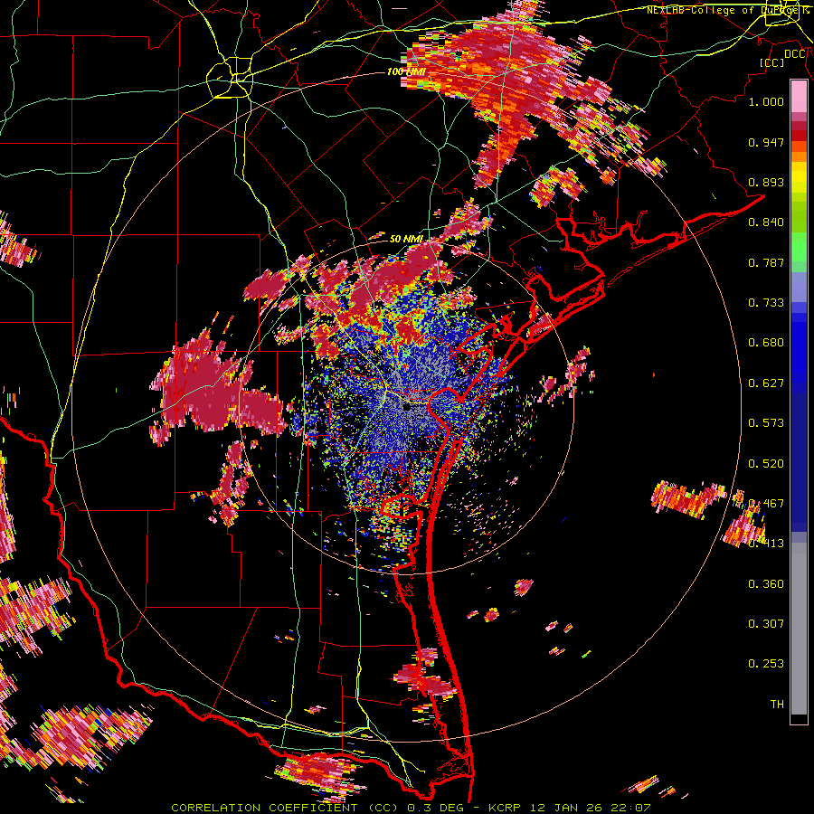814x814 pixels.
Task: Click the 0.3 DEG elevation text
Action: (x=434, y=808)
